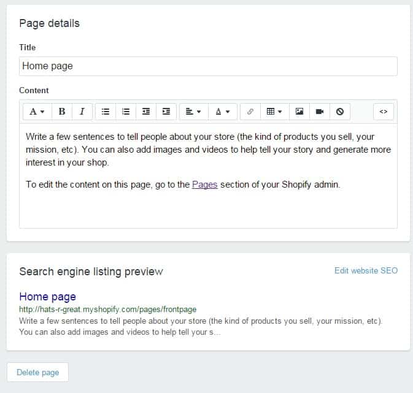413x393 pixels.
Task: Toggle the HTML source view
Action: [x=384, y=112]
